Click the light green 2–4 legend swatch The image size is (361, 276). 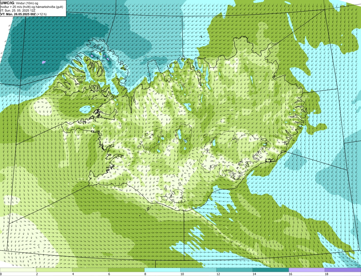click(x=54, y=270)
